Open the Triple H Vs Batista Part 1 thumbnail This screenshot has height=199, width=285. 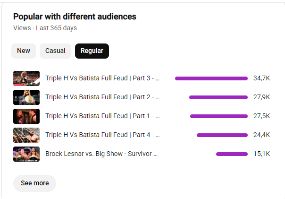26,116
